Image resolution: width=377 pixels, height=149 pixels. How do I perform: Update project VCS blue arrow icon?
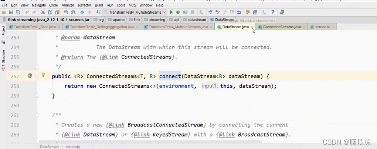pyautogui.click(x=211, y=12)
